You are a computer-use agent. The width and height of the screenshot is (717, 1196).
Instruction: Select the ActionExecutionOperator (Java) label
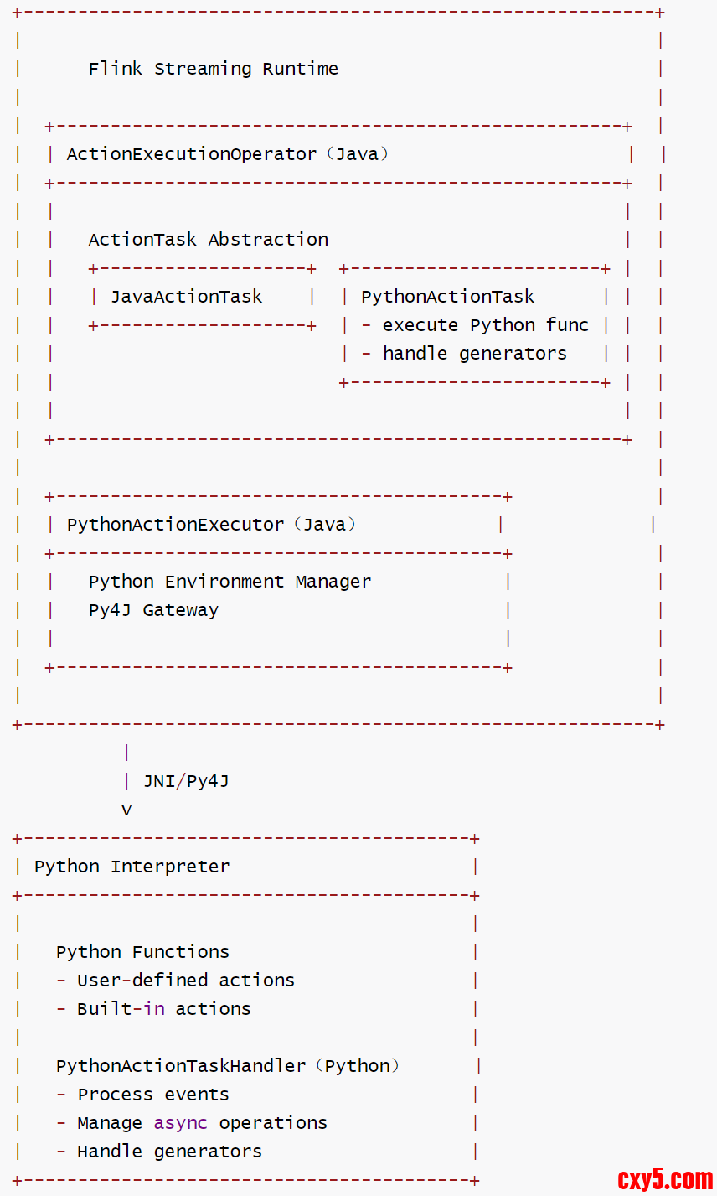227,154
